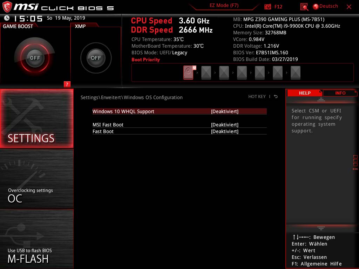Click the back arrow next to HOT KEY
The height and width of the screenshot is (269, 359).
point(276,97)
